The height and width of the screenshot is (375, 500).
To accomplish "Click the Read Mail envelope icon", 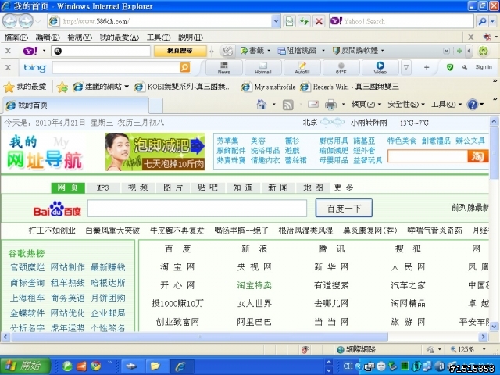I will click(313, 104).
